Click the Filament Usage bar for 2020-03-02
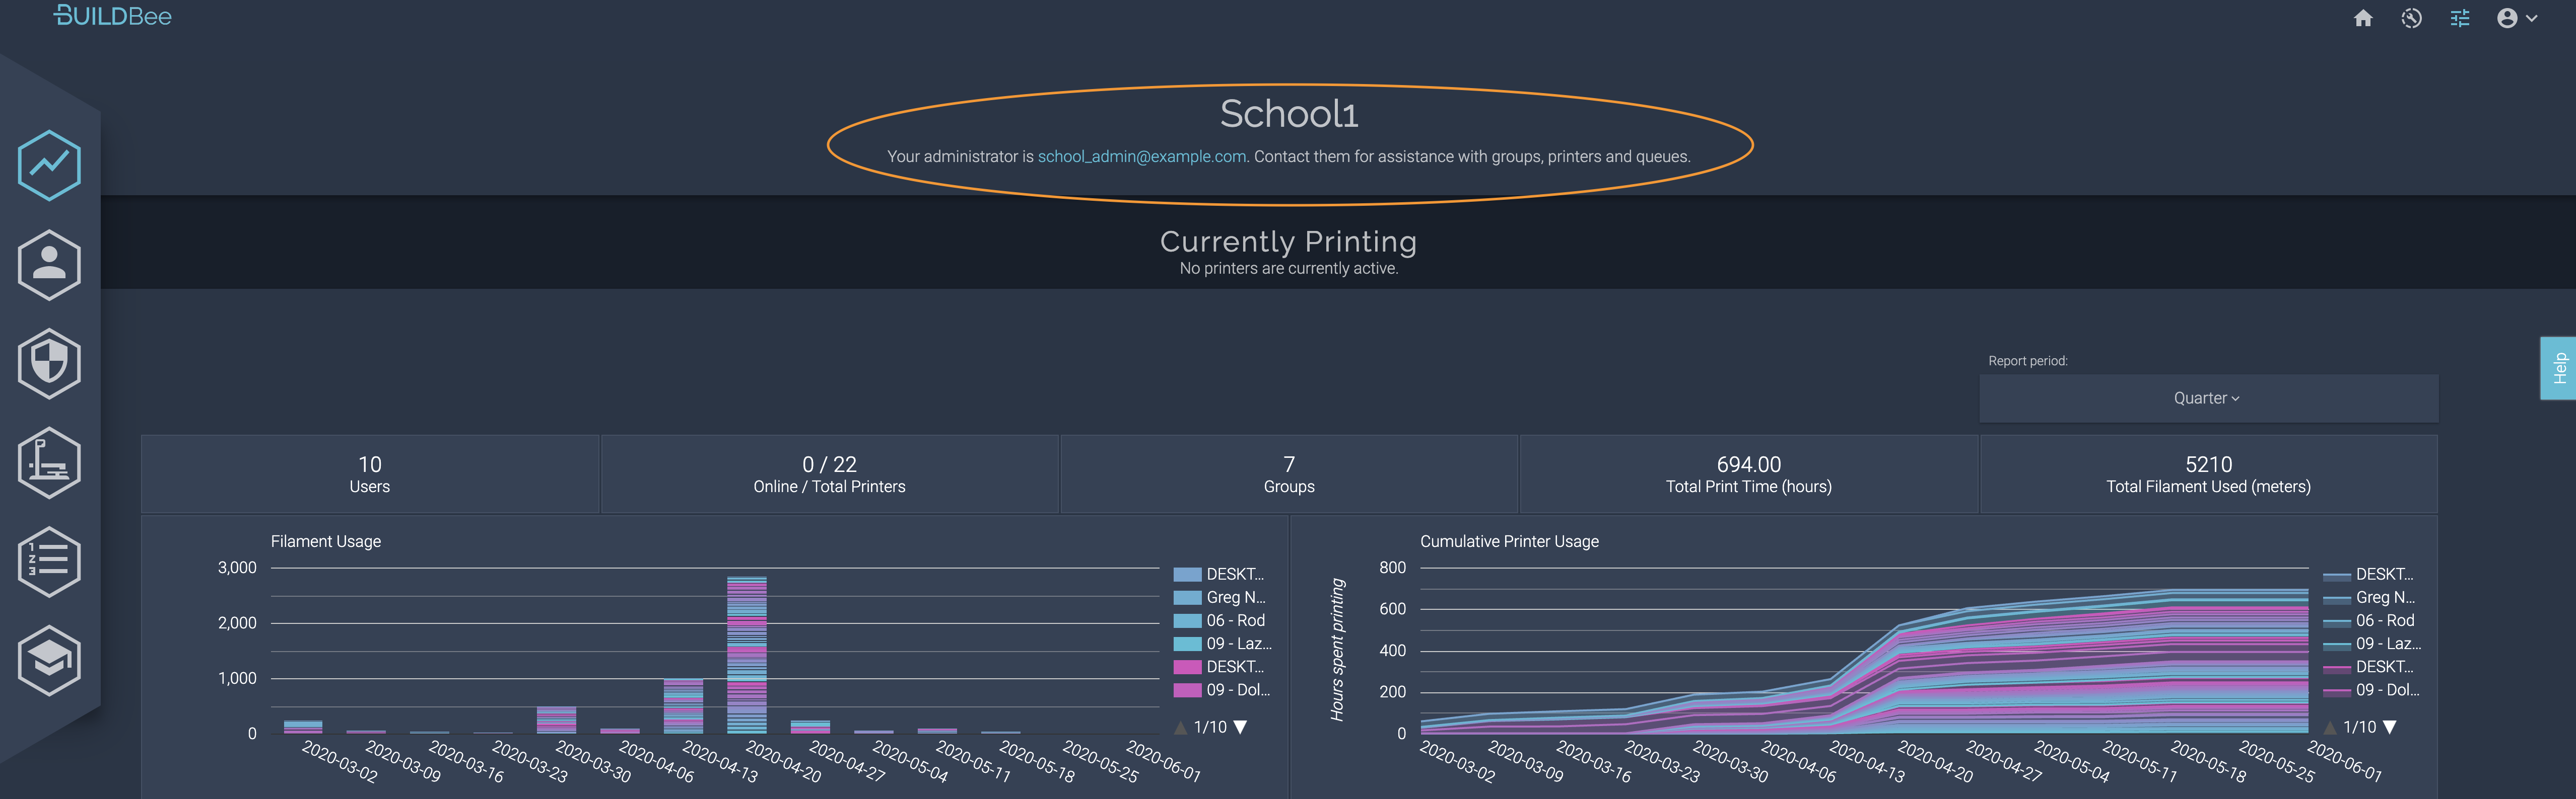Image resolution: width=2576 pixels, height=799 pixels. [x=303, y=727]
